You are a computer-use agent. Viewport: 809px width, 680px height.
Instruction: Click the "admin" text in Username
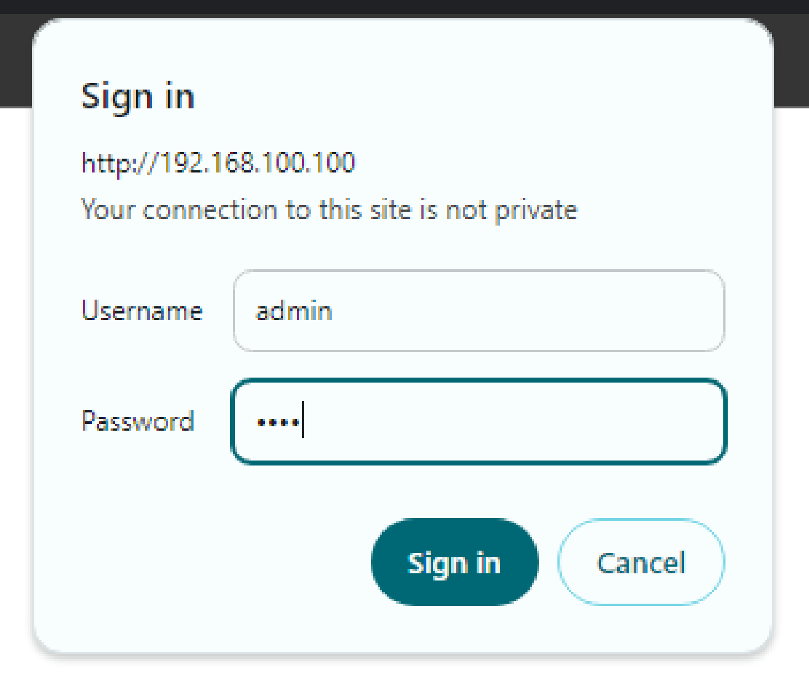(294, 312)
